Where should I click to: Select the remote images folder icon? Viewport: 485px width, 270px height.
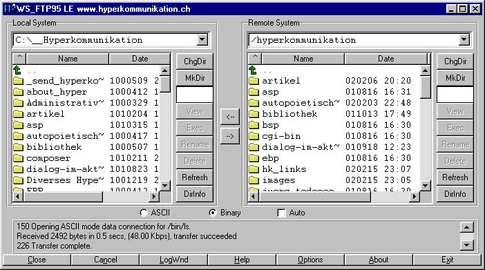254,180
